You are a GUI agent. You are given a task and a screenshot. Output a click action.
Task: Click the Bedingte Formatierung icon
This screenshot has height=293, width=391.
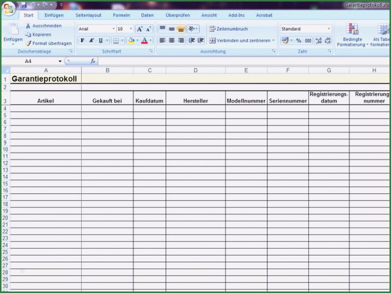pos(352,29)
